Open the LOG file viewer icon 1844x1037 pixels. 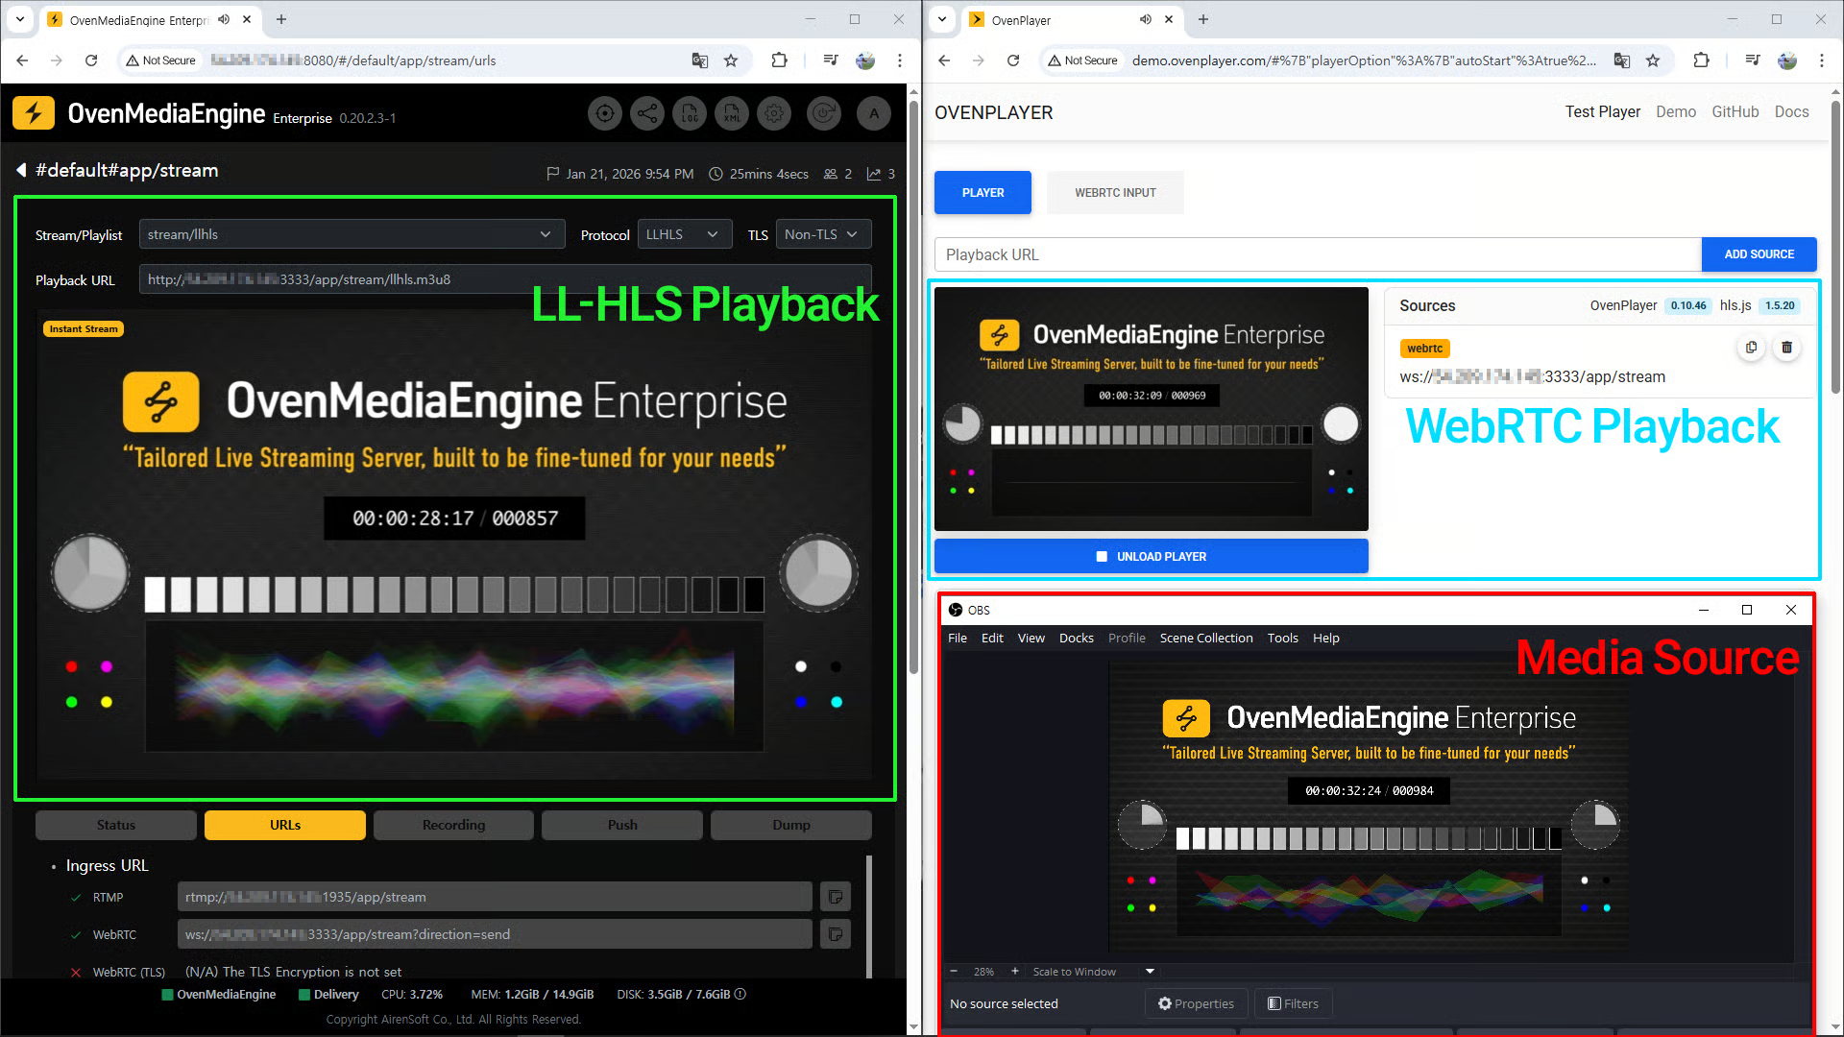(690, 113)
